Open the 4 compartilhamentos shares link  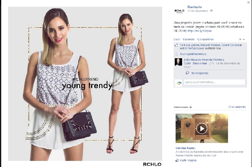[193, 54]
